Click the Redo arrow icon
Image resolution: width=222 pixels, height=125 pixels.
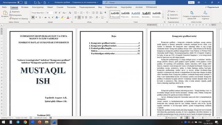coord(35,2)
